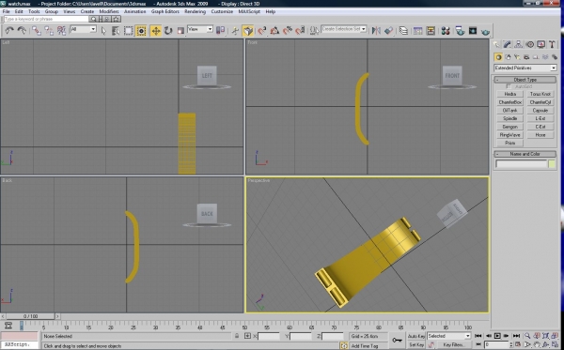Click the Zoom viewport navigation icon
This screenshot has width=564, height=350.
pos(527,336)
